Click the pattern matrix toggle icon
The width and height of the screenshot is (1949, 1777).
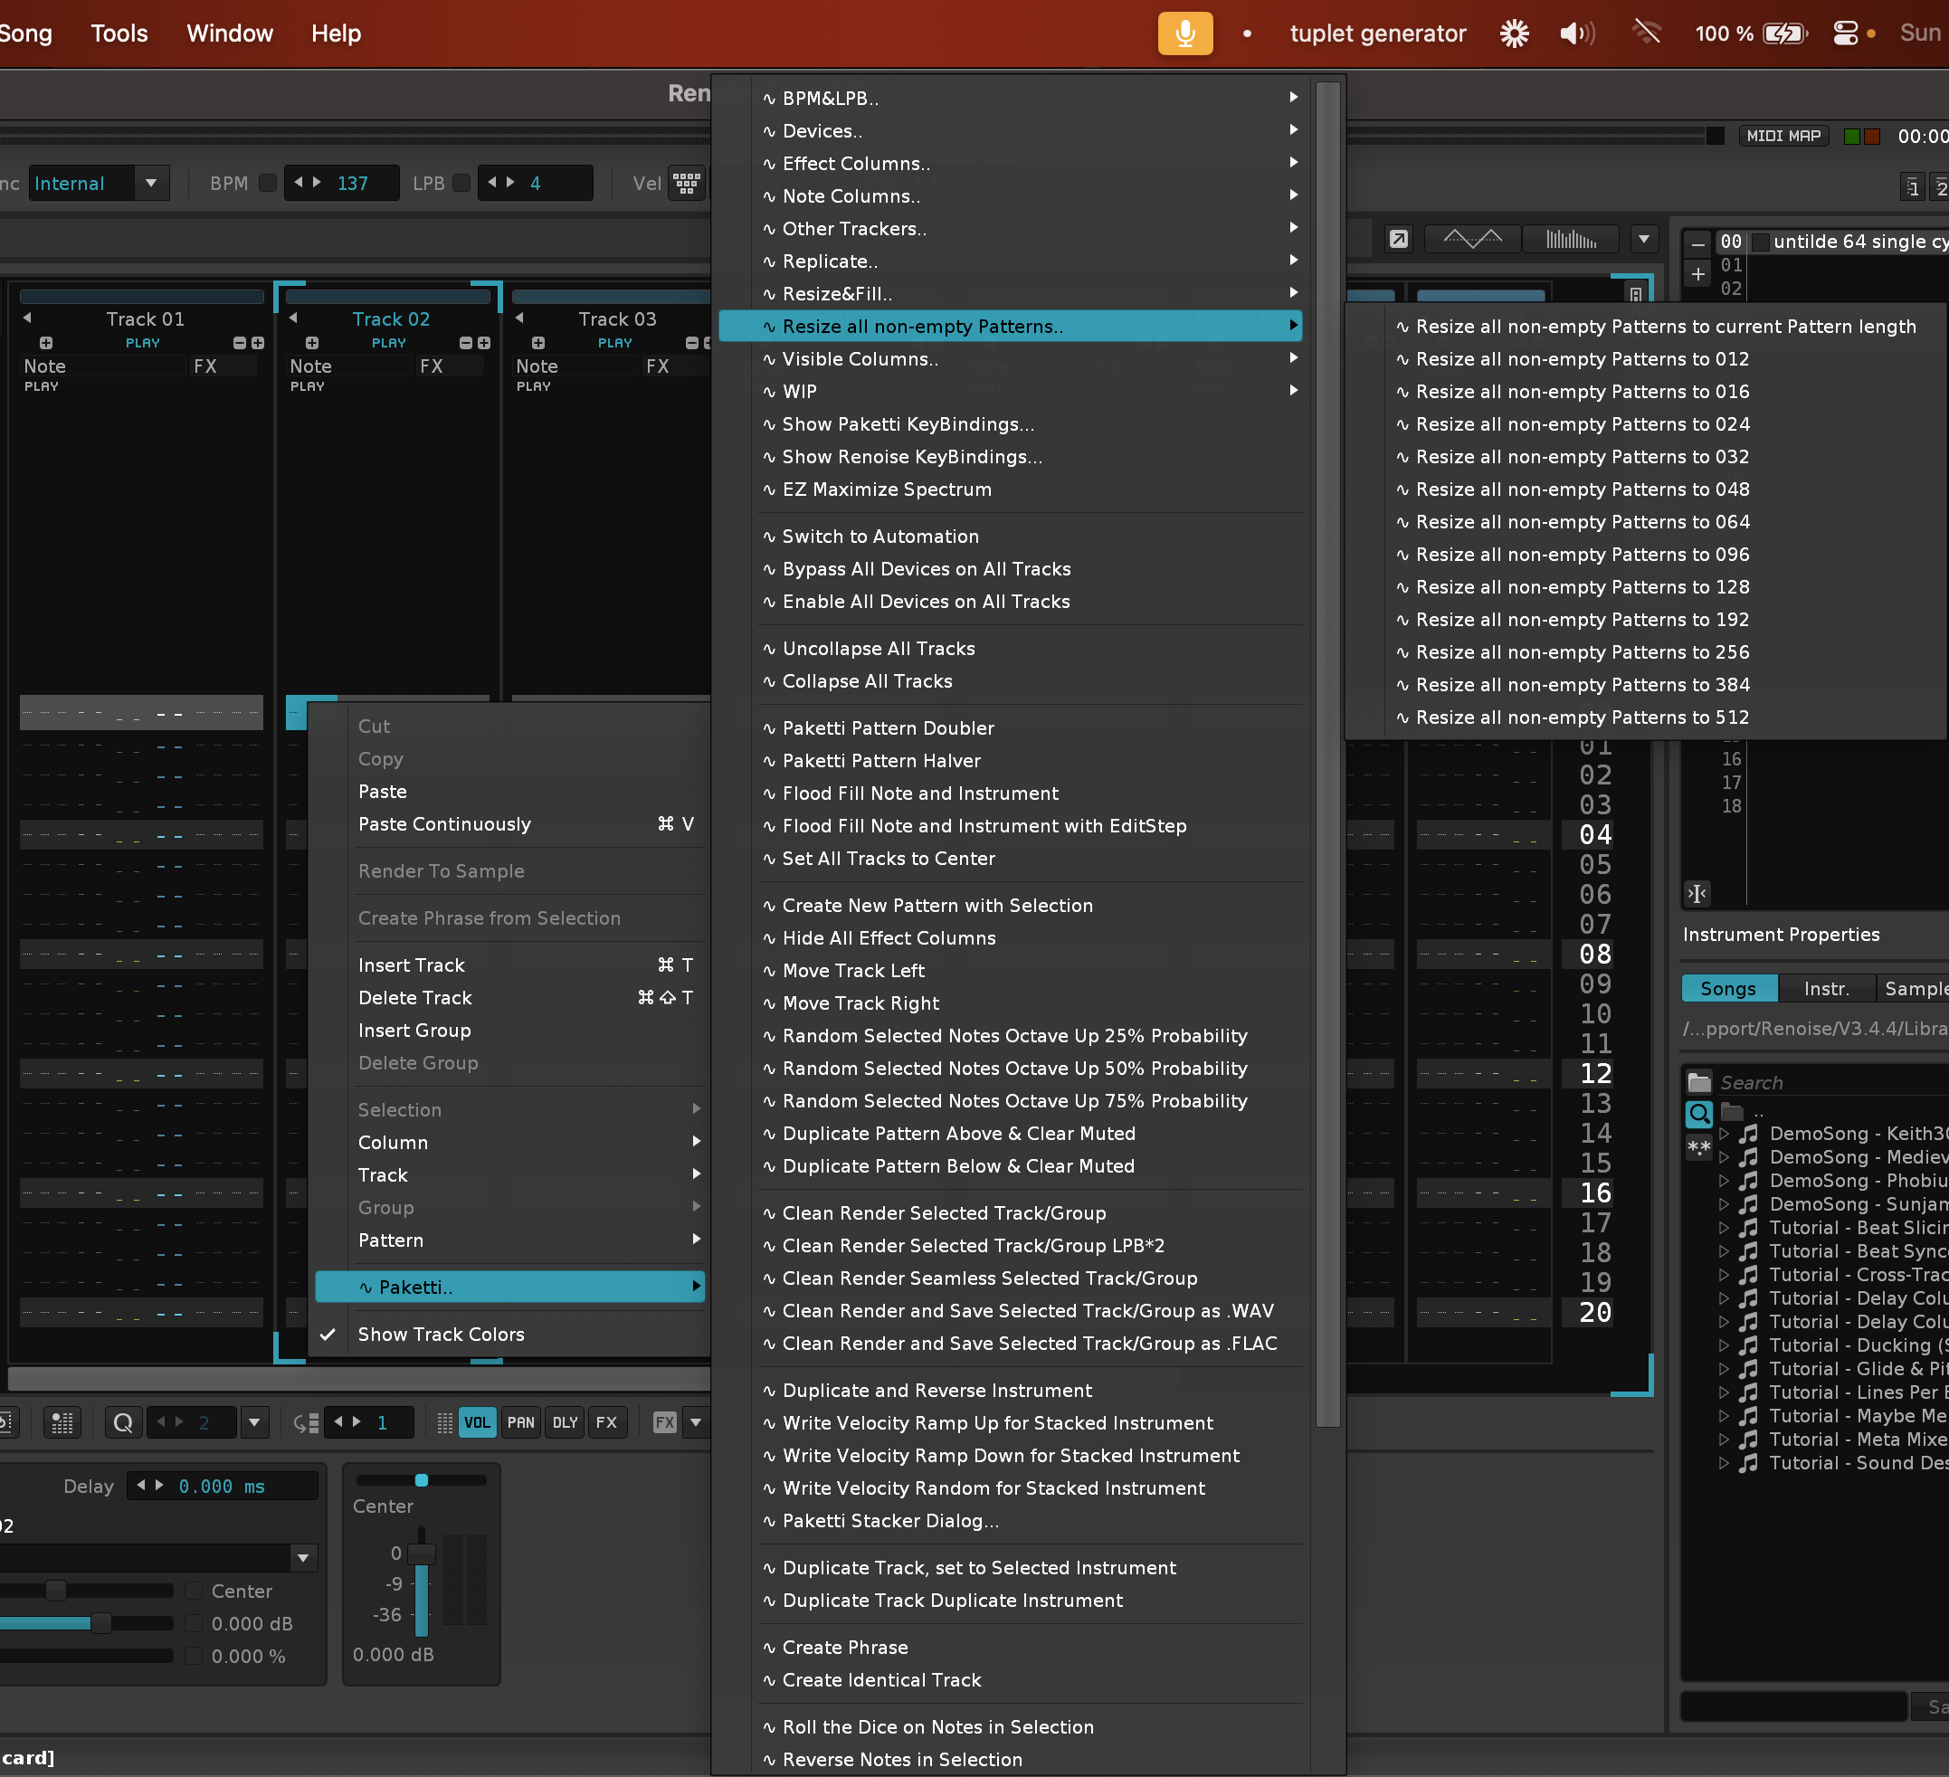pyautogui.click(x=62, y=1422)
